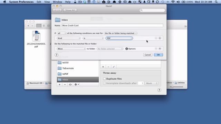
Task: Open the Move action dropdown
Action: [x=71, y=49]
